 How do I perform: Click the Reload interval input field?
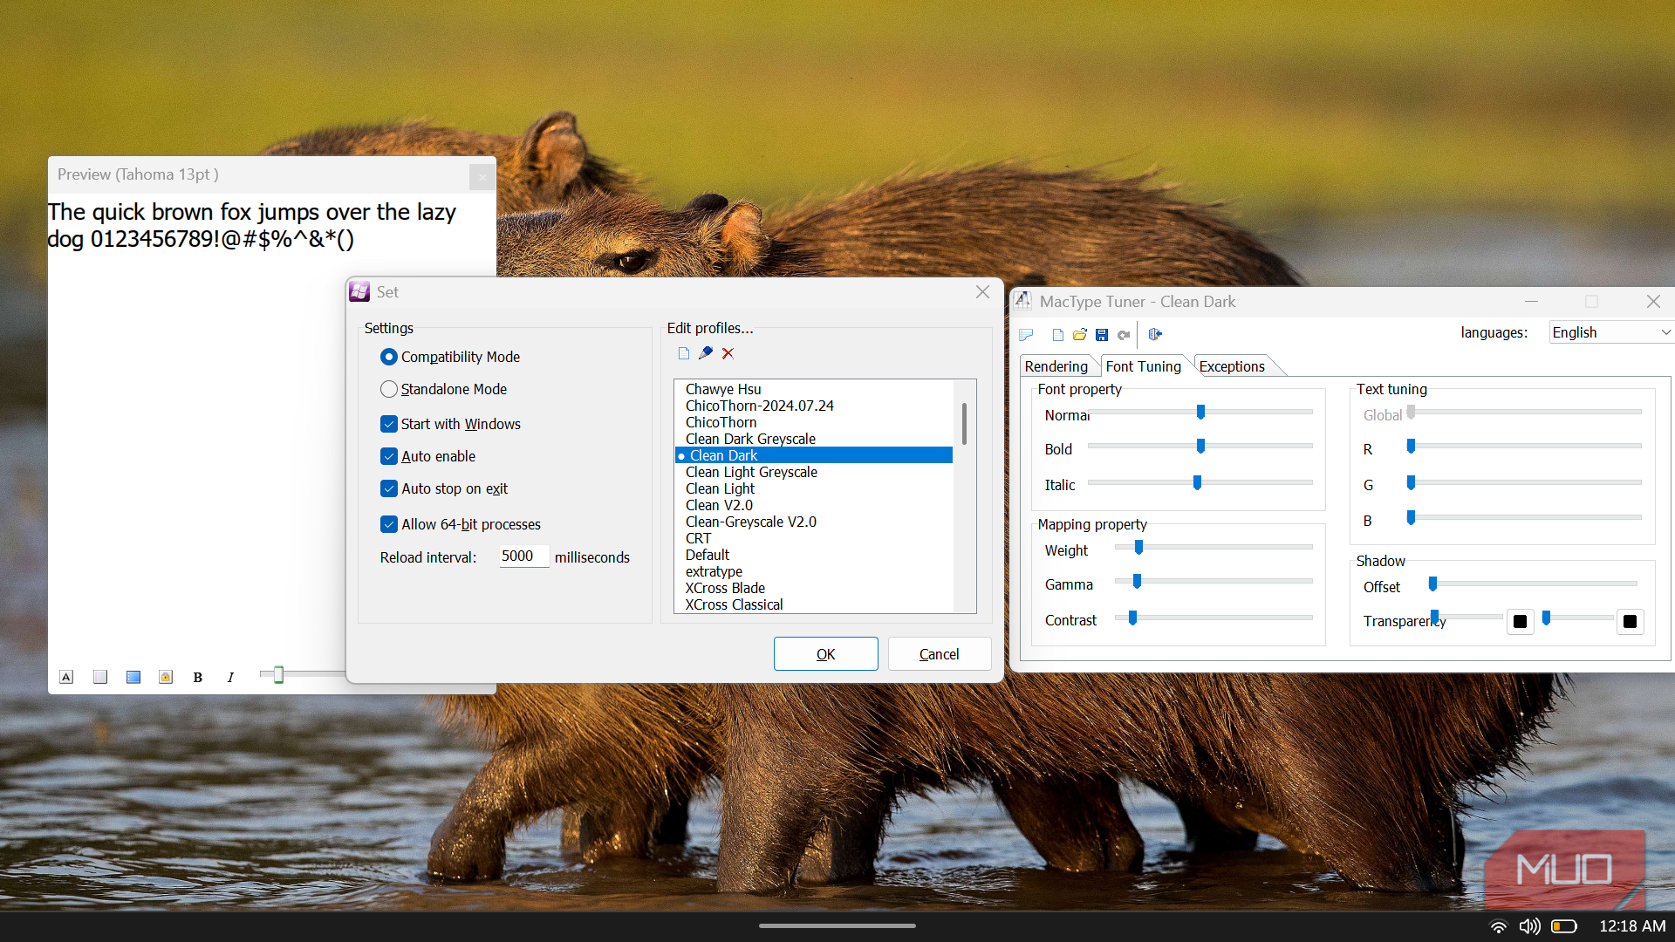pos(523,556)
